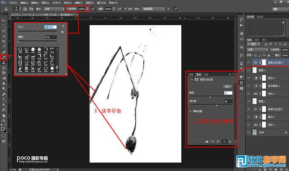
Task: Select the Pen tool
Action: coord(4,94)
